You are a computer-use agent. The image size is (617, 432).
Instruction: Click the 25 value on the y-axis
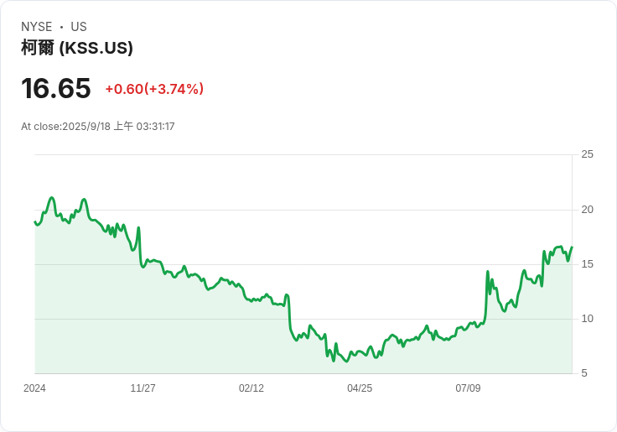coord(587,154)
